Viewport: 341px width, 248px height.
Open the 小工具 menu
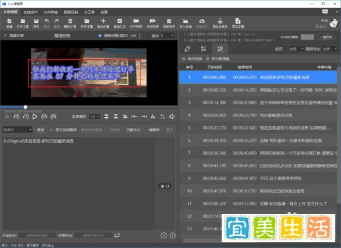click(89, 12)
